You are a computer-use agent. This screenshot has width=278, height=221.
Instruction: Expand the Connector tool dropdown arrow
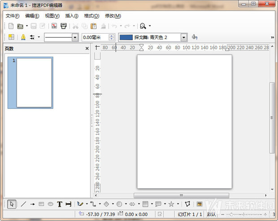[x=100, y=204]
